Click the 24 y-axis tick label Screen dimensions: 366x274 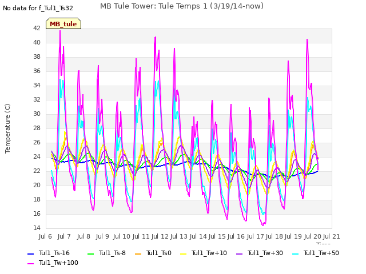37,156
